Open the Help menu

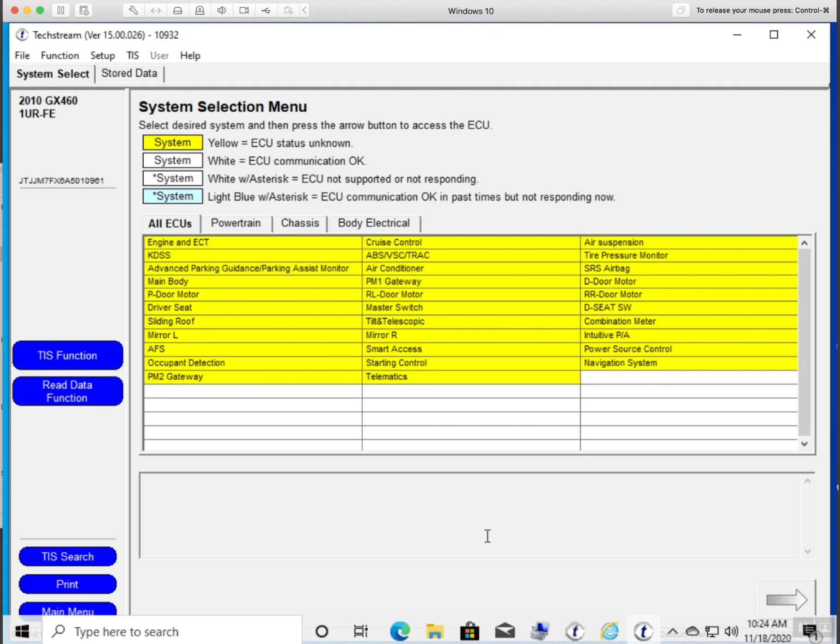point(190,55)
